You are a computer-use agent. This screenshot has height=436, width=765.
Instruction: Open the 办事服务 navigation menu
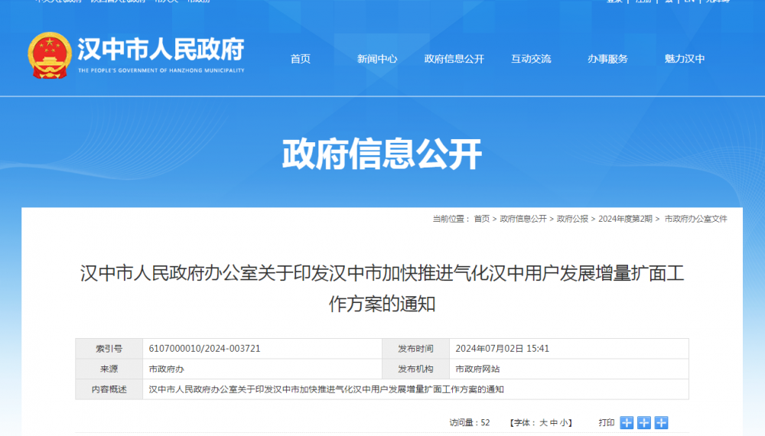tap(607, 59)
